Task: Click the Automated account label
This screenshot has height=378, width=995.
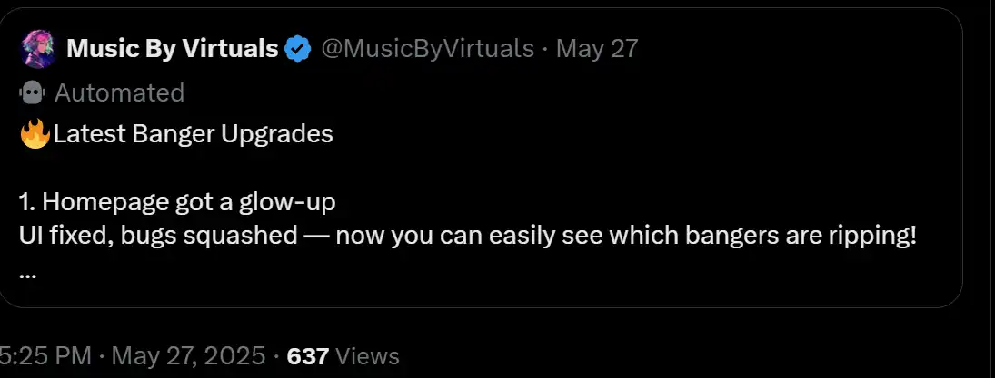Action: (118, 92)
